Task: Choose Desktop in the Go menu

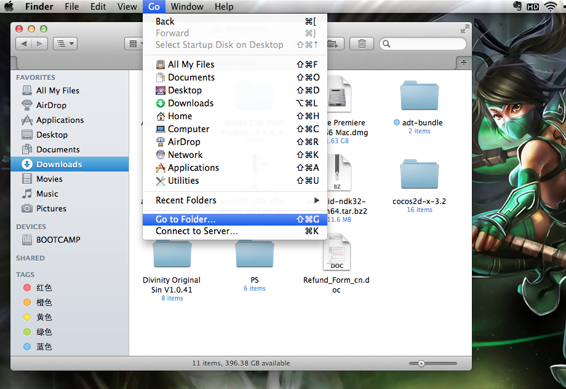Action: click(235, 90)
